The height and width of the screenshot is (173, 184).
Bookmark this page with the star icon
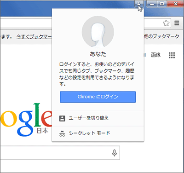(x=166, y=23)
